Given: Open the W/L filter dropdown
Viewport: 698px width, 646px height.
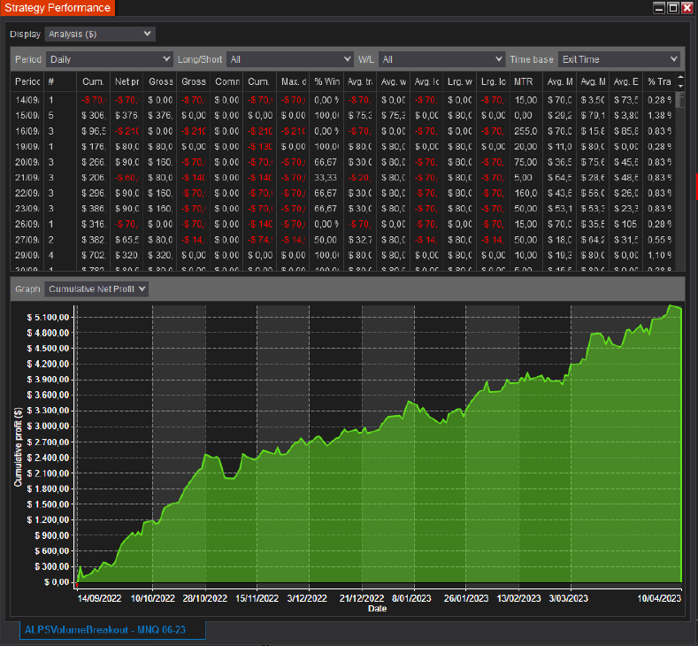Looking at the screenshot, I should [441, 59].
